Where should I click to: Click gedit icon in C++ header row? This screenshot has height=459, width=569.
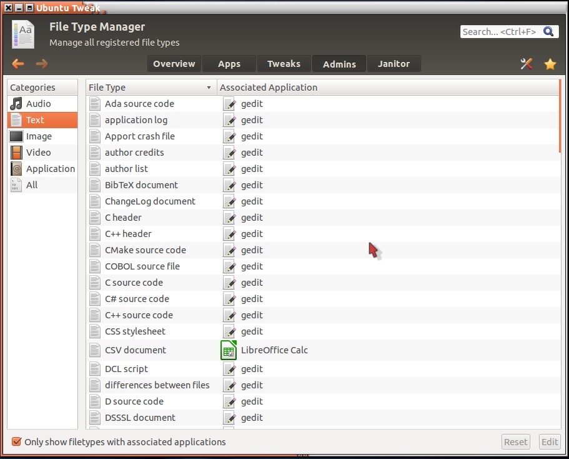tap(229, 234)
